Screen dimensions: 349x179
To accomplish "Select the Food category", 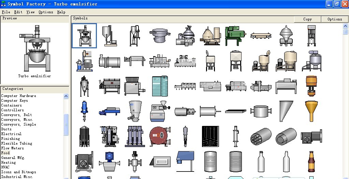I will [x=5, y=153].
